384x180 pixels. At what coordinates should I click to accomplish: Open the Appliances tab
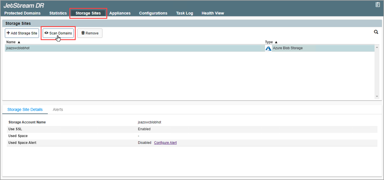120,13
